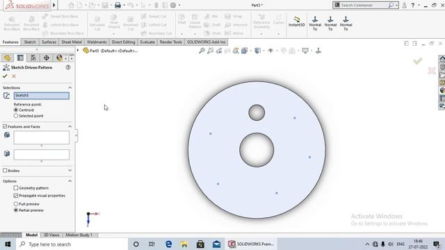
Task: Enable the Geometry pattern checkbox
Action: point(16,188)
